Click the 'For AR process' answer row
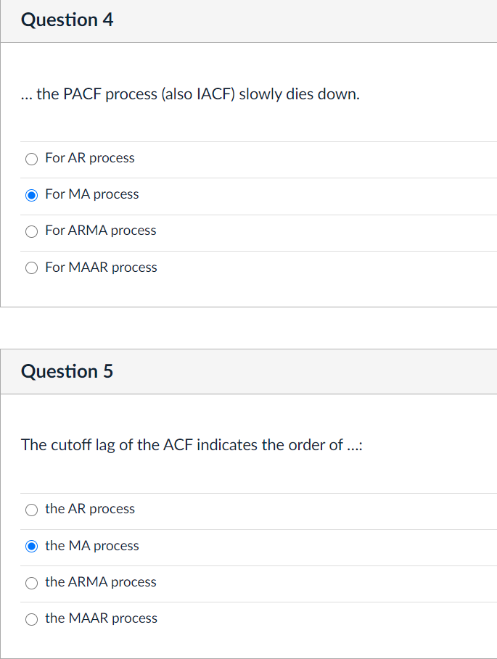 90,158
